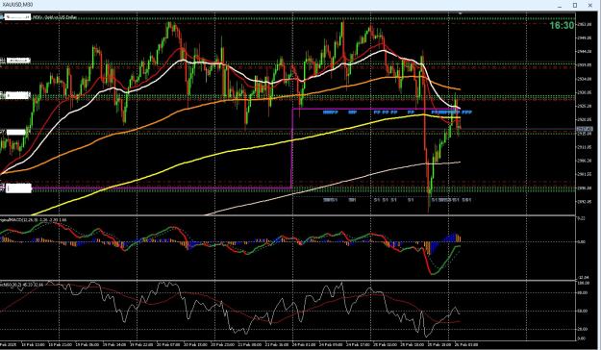Click the XAUUSD,M30 window title

point(17,4)
